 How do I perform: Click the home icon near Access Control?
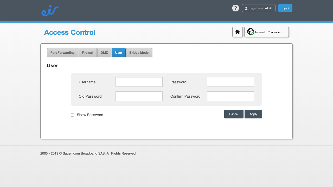pyautogui.click(x=237, y=32)
